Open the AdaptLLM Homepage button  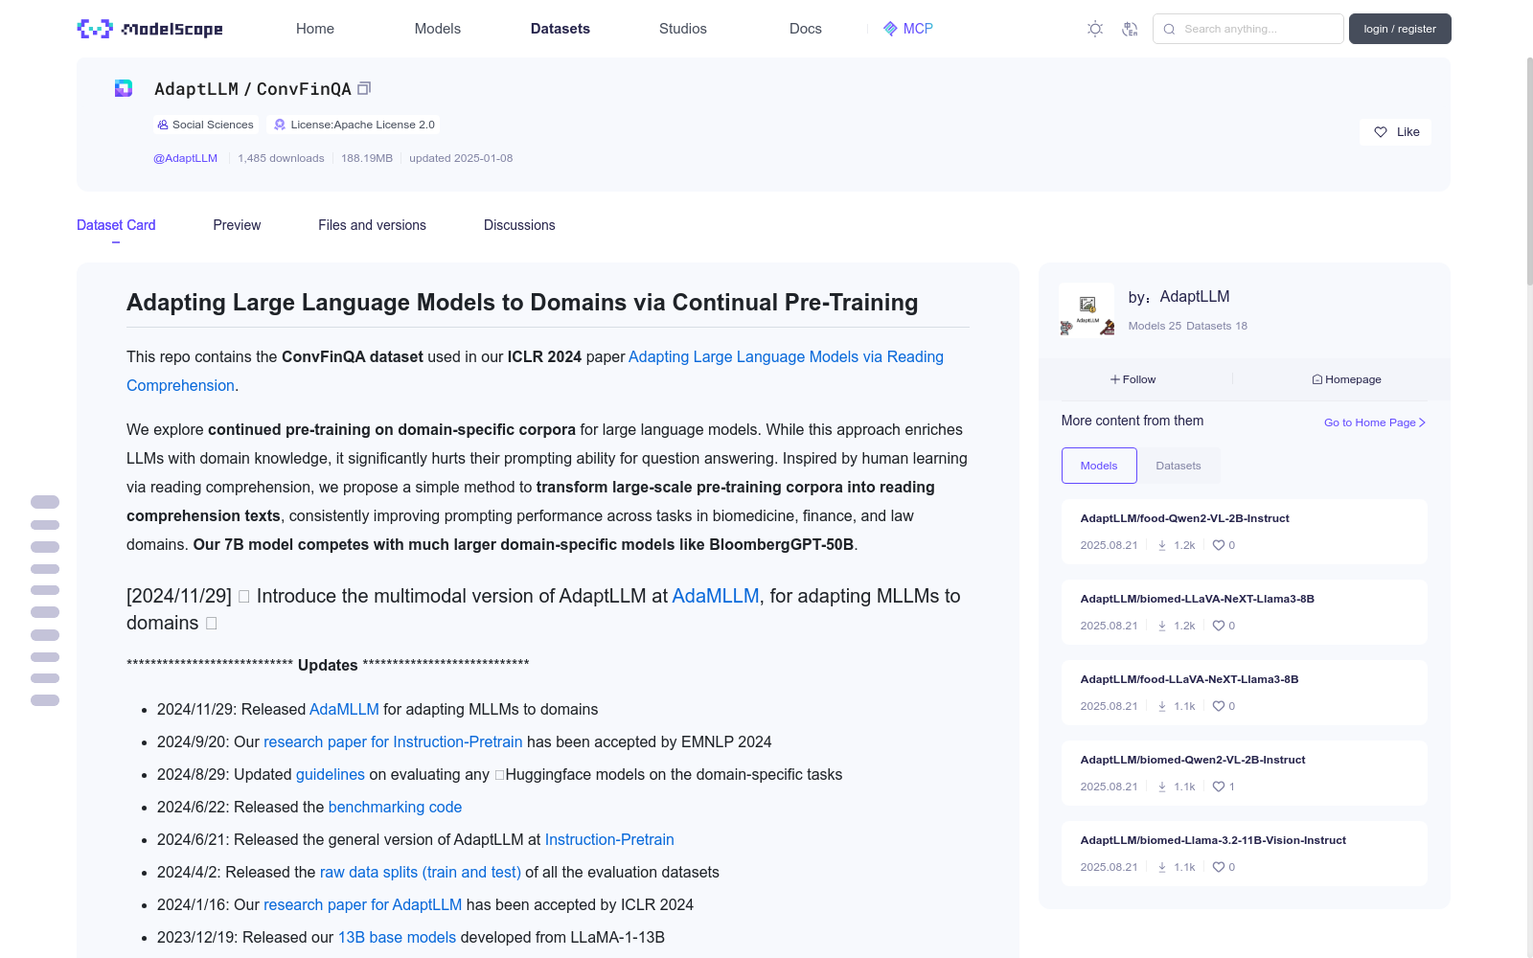[1347, 379]
